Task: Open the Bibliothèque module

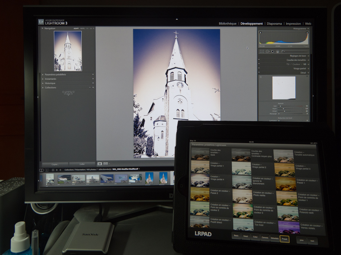Action: point(227,24)
